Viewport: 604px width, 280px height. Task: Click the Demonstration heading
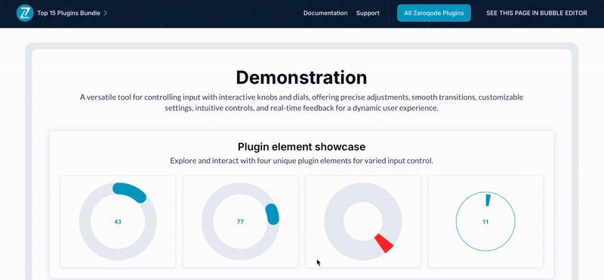coord(301,78)
